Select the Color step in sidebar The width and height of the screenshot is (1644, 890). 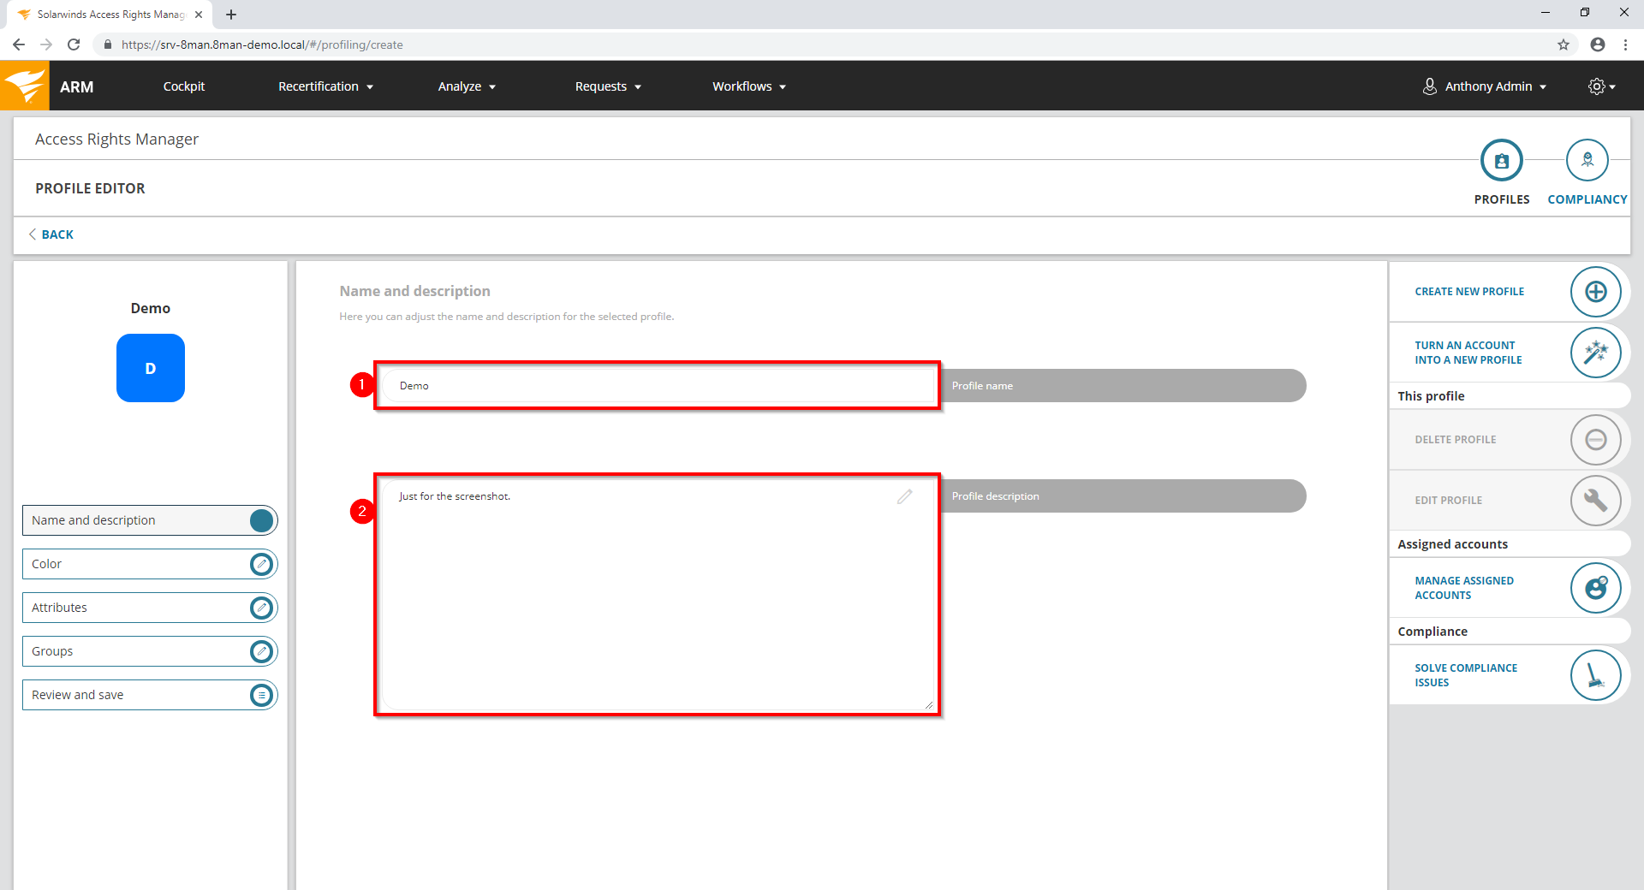point(150,564)
